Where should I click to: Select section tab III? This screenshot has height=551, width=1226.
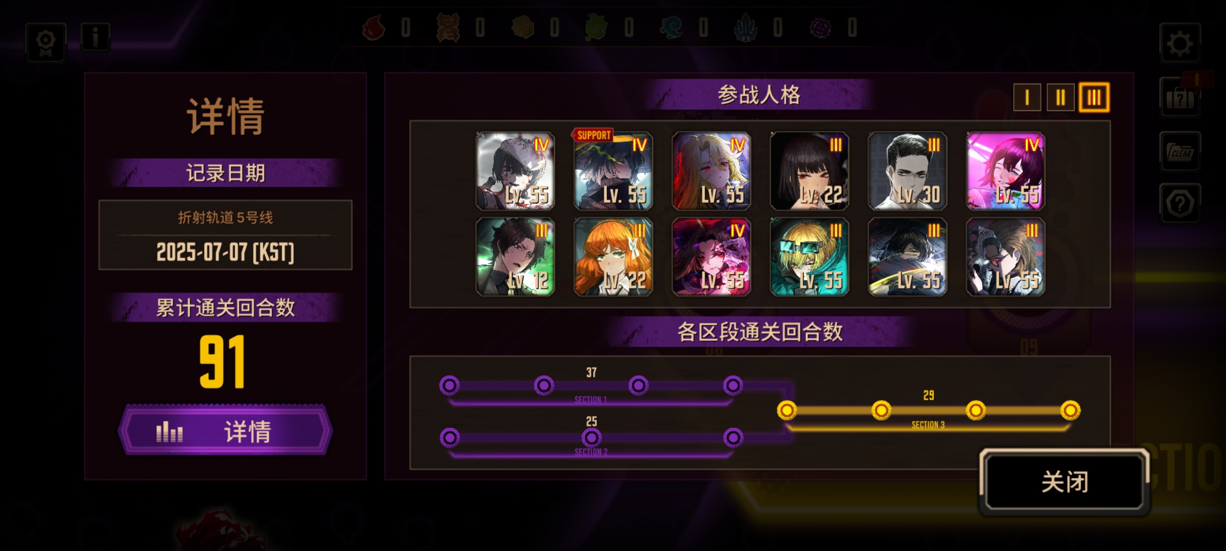coord(1094,97)
